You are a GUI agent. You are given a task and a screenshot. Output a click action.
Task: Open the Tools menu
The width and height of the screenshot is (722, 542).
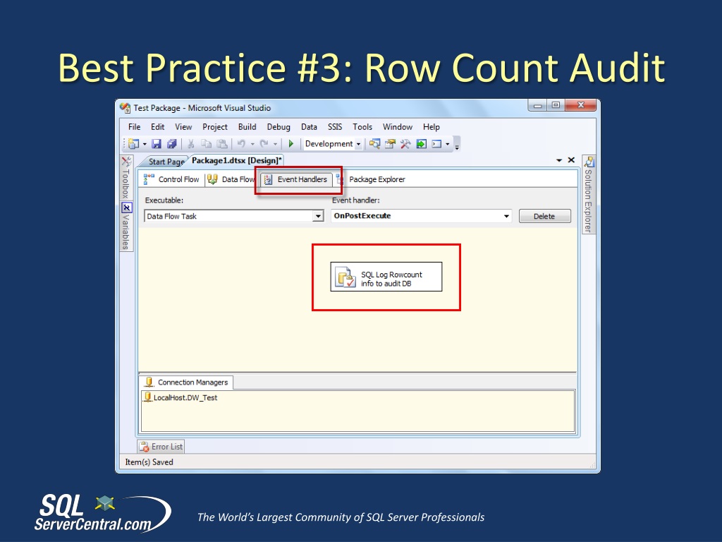[x=362, y=127]
